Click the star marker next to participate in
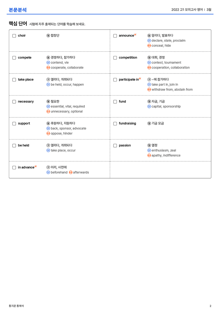This screenshot has width=220, height=312. 140,79
